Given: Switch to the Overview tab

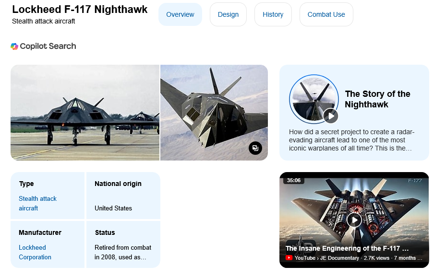Looking at the screenshot, I should pos(180,14).
